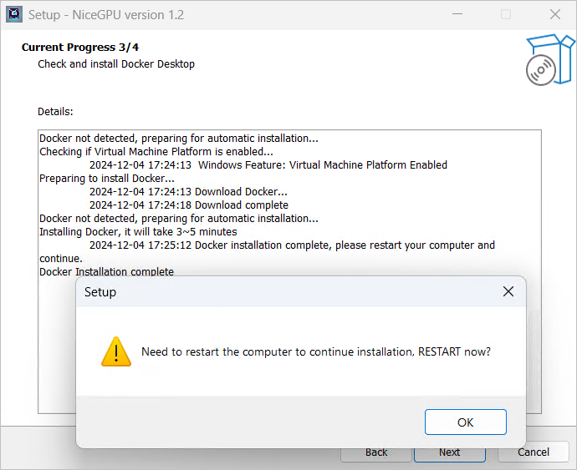Click 'Checking if Virtual Machine Platform is enabled...' line
The image size is (577, 470).
click(x=156, y=152)
